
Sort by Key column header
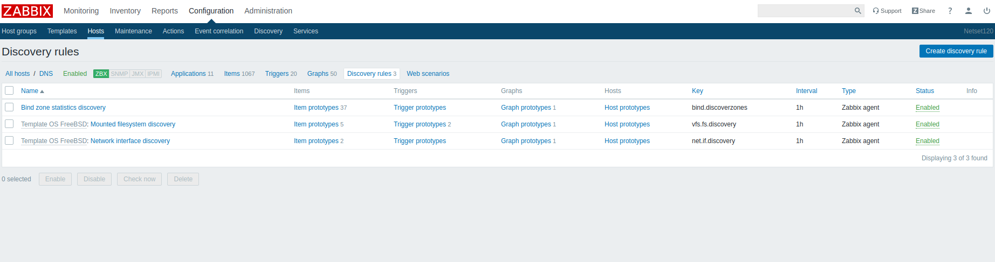coord(697,91)
